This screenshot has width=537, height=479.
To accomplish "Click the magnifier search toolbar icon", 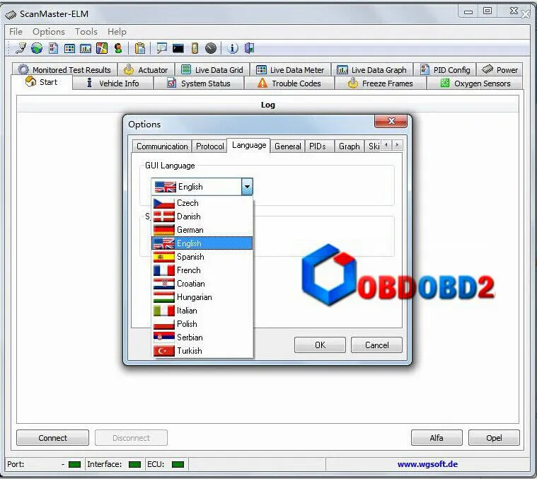I will tap(161, 48).
